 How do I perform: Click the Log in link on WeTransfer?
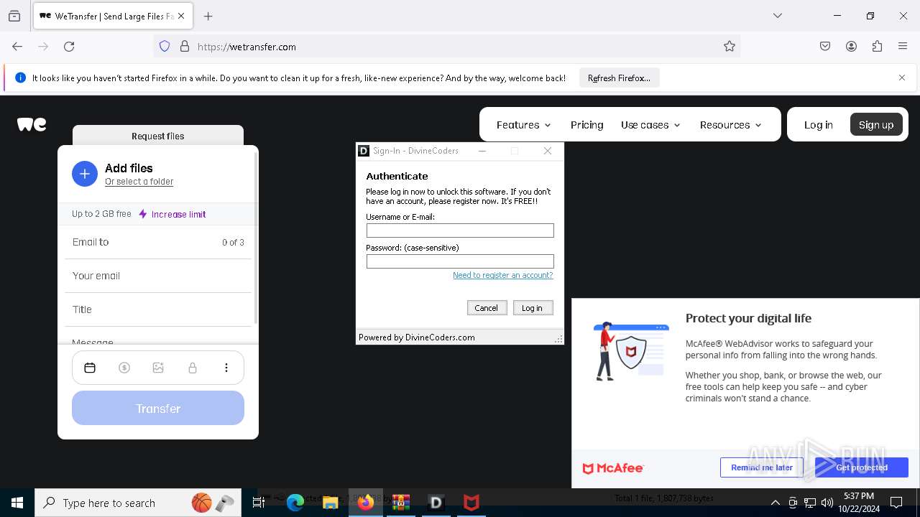point(818,125)
